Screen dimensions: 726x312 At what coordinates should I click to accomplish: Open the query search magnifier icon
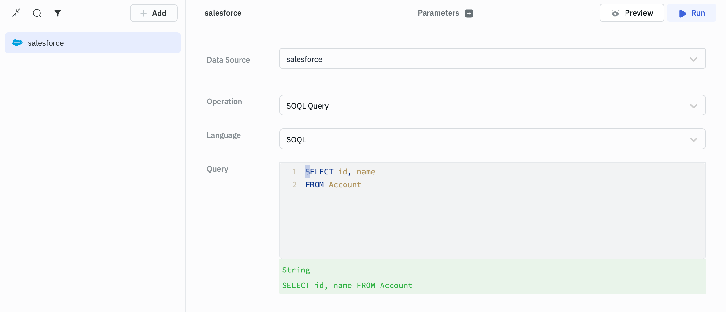click(37, 13)
